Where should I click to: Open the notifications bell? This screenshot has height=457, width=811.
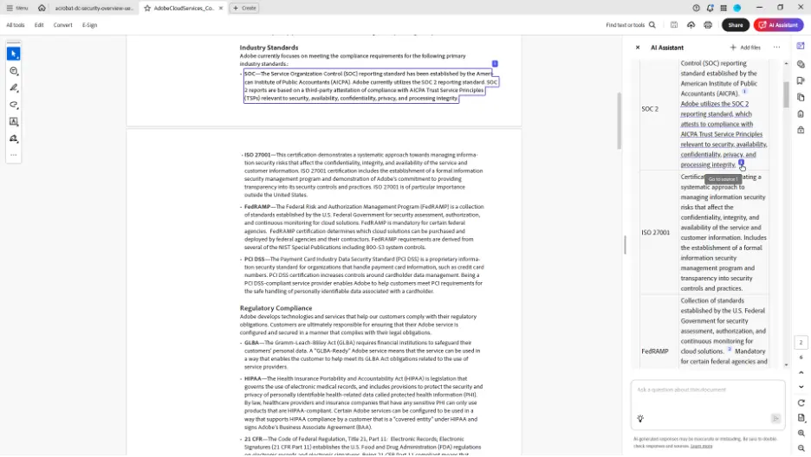tap(710, 8)
